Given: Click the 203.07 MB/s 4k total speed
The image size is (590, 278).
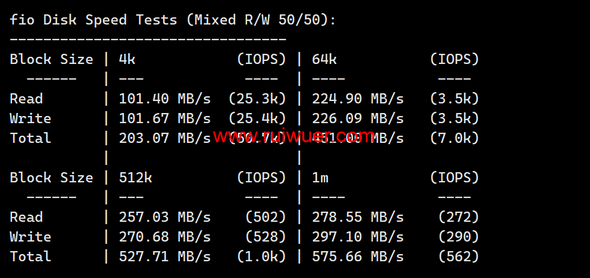Looking at the screenshot, I should [164, 138].
